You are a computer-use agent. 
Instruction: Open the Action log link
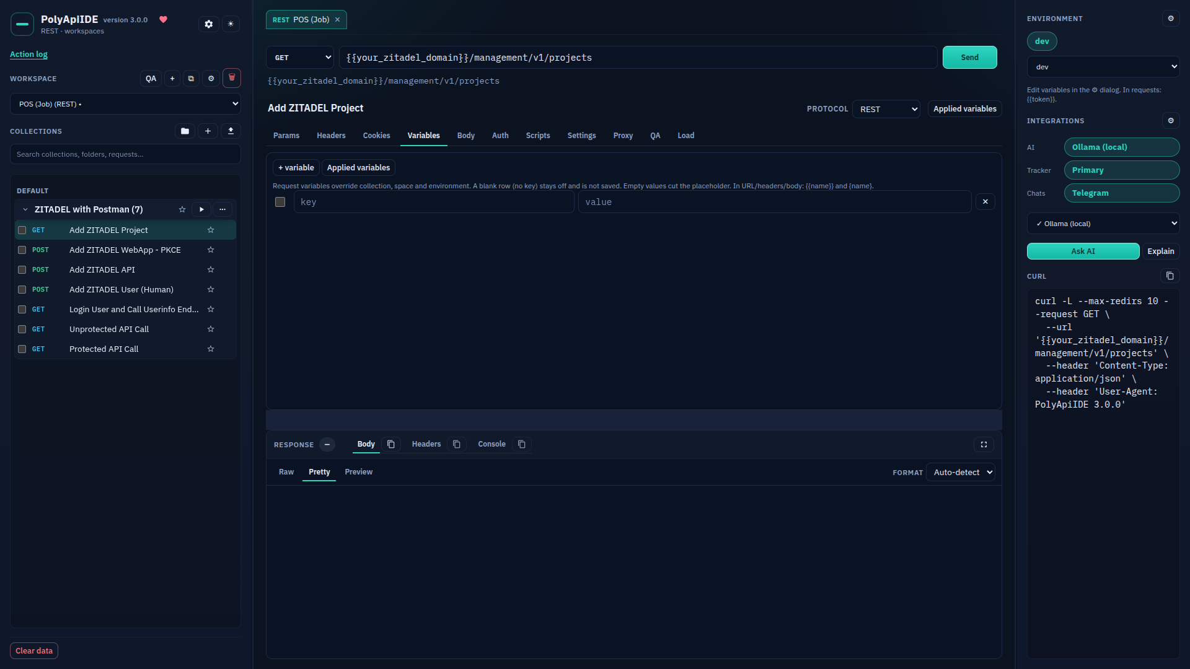[x=29, y=55]
